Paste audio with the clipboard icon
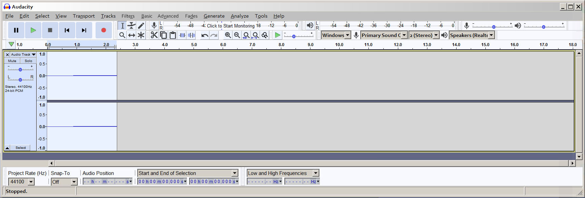The image size is (585, 198). [173, 35]
